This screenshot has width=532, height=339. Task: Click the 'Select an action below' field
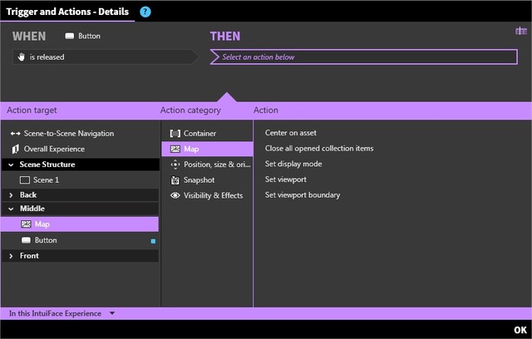tap(364, 57)
